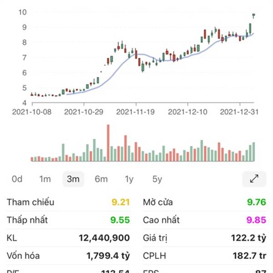Image resolution: width=273 pixels, height=273 pixels.
Task: Tap the 2021-10-08 date axis label
Action: click(32, 112)
